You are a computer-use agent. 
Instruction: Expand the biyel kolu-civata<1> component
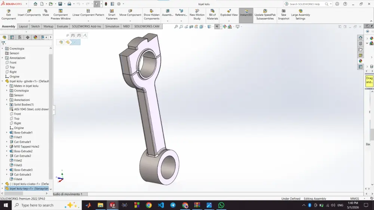[2, 184]
